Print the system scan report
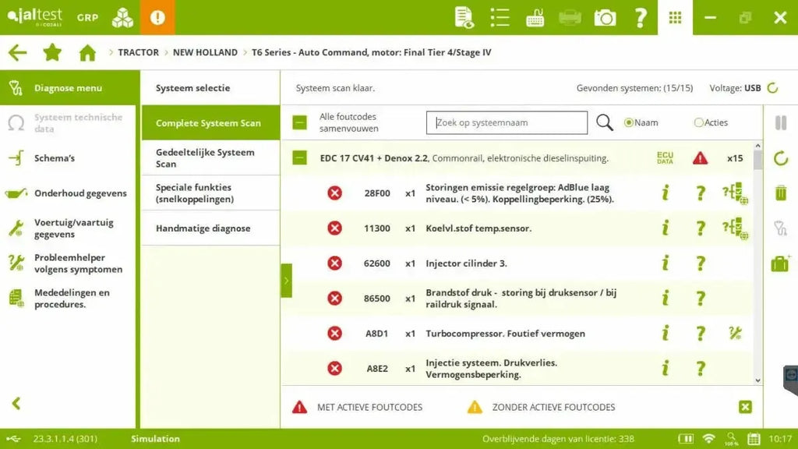 click(571, 16)
